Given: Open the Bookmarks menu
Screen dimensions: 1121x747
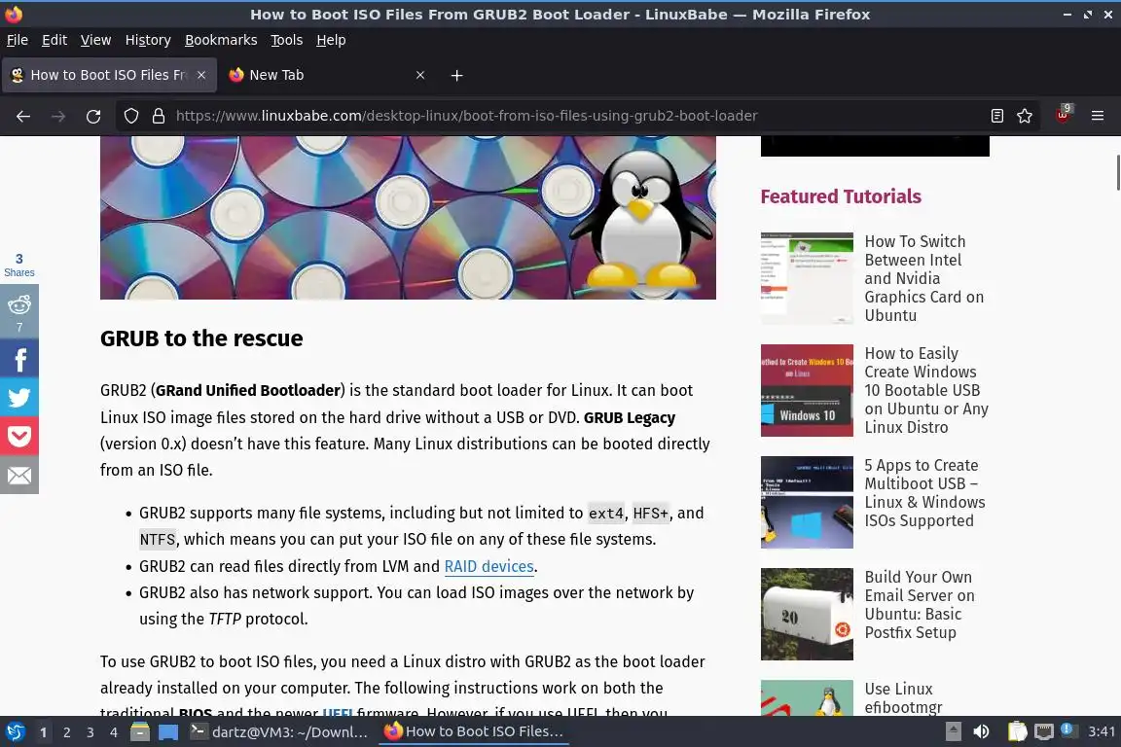Looking at the screenshot, I should coord(221,40).
